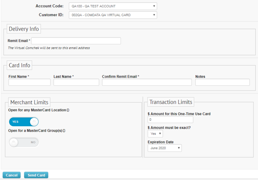
Task: Select the Last Name text box
Action: [x=76, y=82]
